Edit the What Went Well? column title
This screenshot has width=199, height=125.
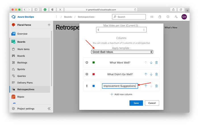click(x=120, y=62)
